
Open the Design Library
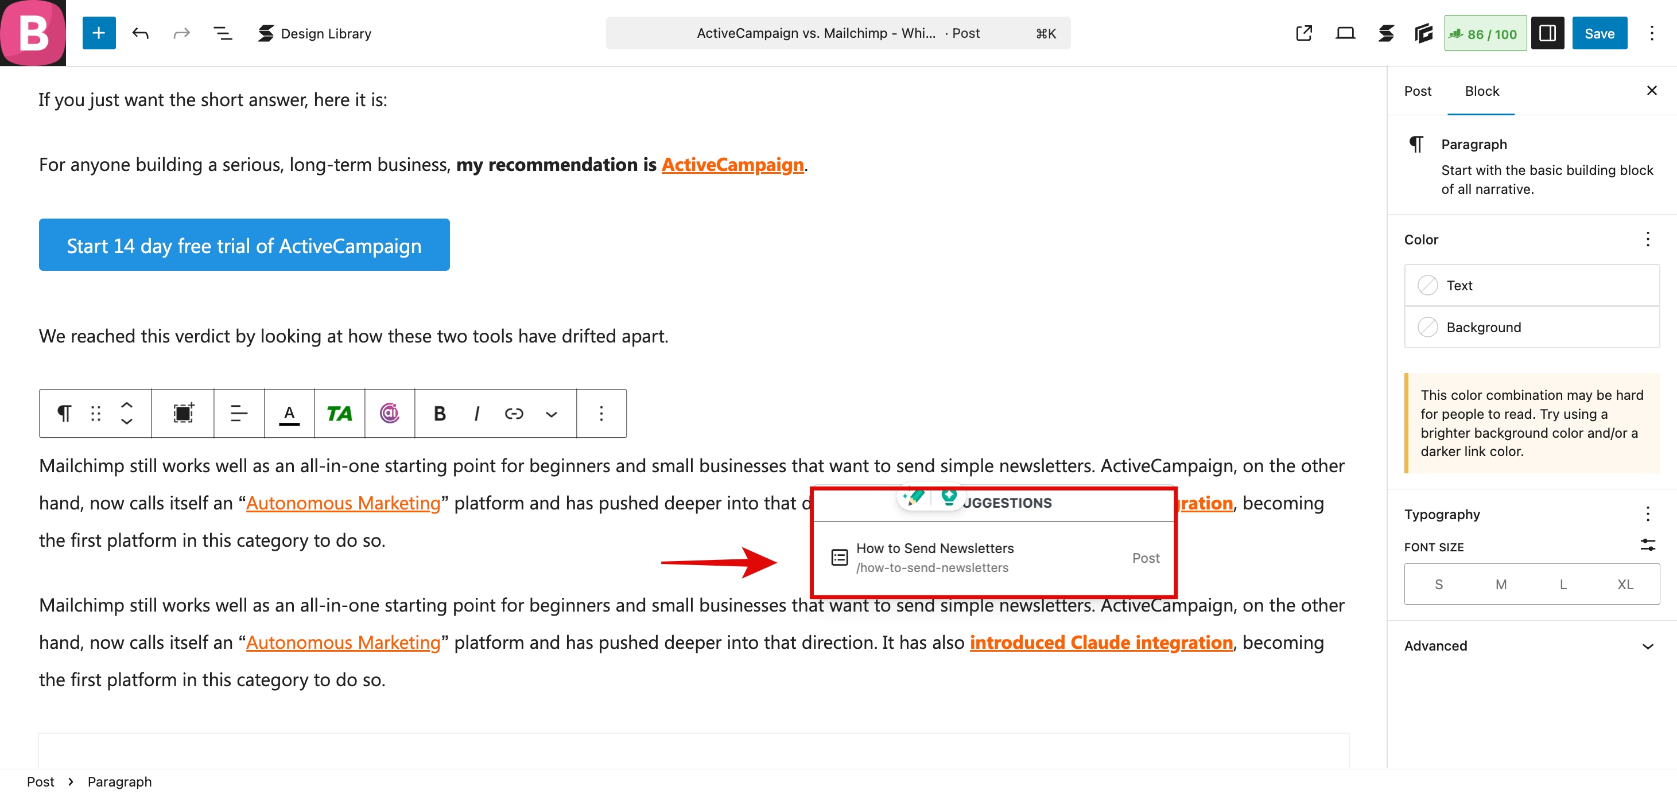pyautogui.click(x=315, y=33)
